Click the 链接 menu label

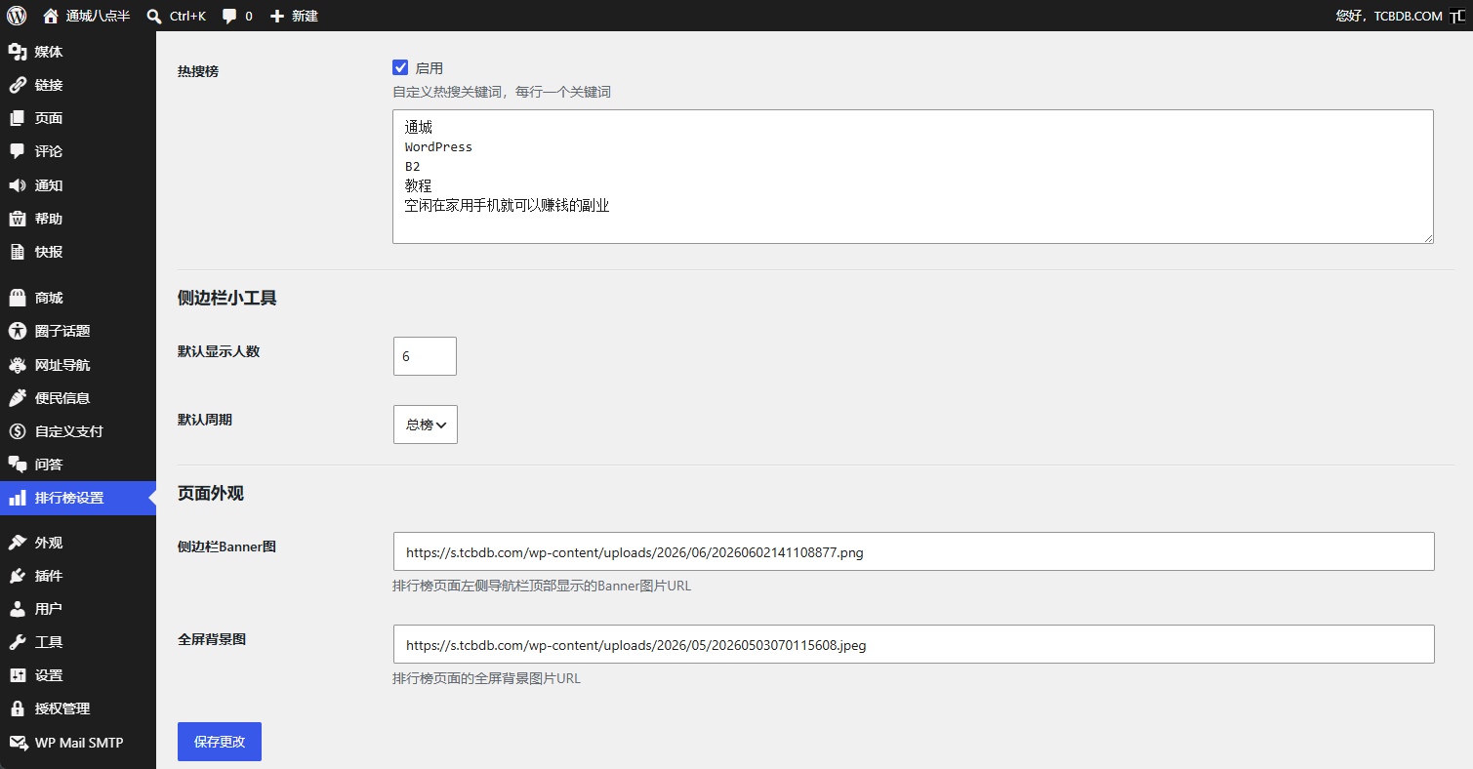tap(49, 85)
